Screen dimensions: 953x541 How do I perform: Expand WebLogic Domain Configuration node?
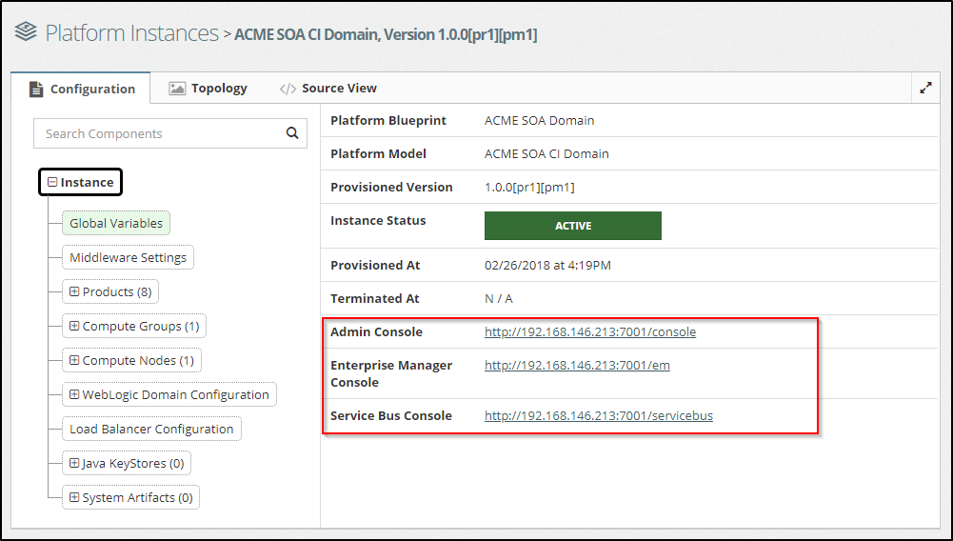click(74, 394)
